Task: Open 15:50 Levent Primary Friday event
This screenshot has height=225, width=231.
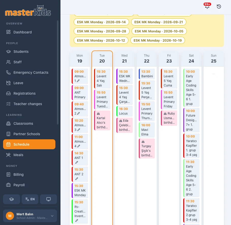Action: 169,99
